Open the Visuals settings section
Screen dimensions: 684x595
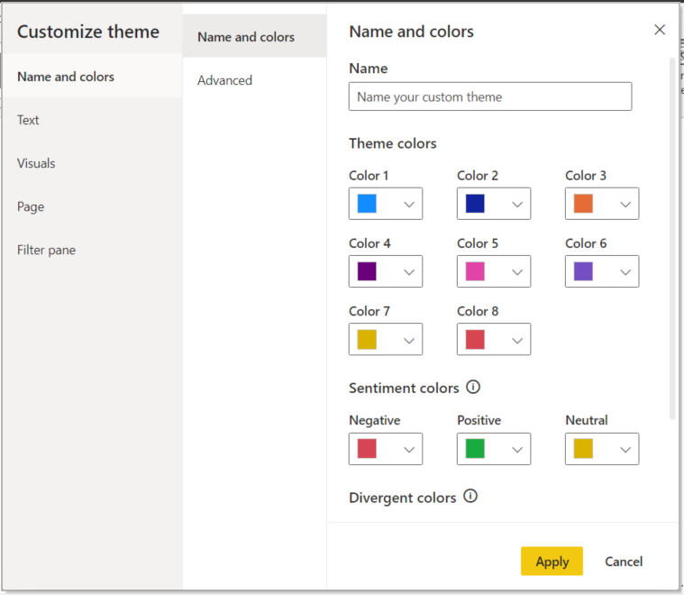(93, 163)
